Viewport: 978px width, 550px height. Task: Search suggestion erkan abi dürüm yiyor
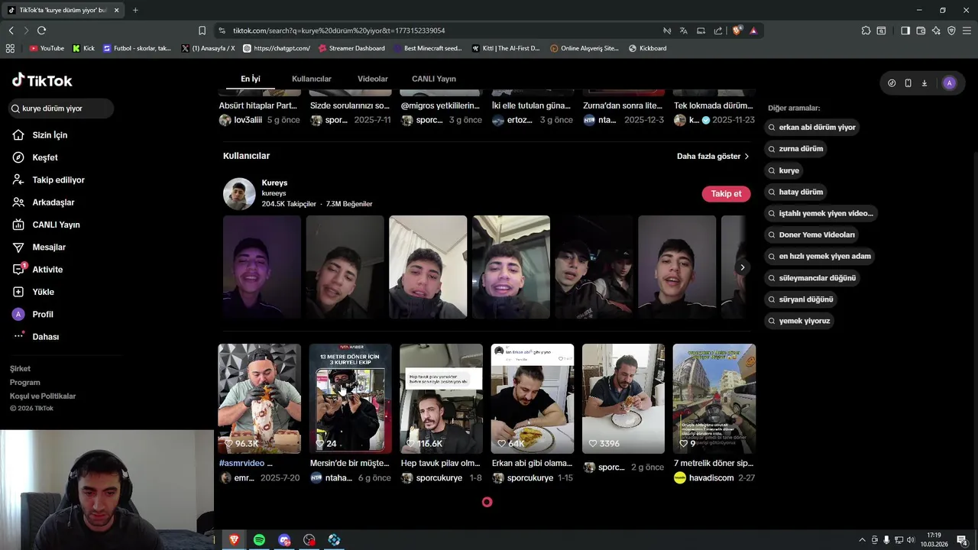(811, 128)
